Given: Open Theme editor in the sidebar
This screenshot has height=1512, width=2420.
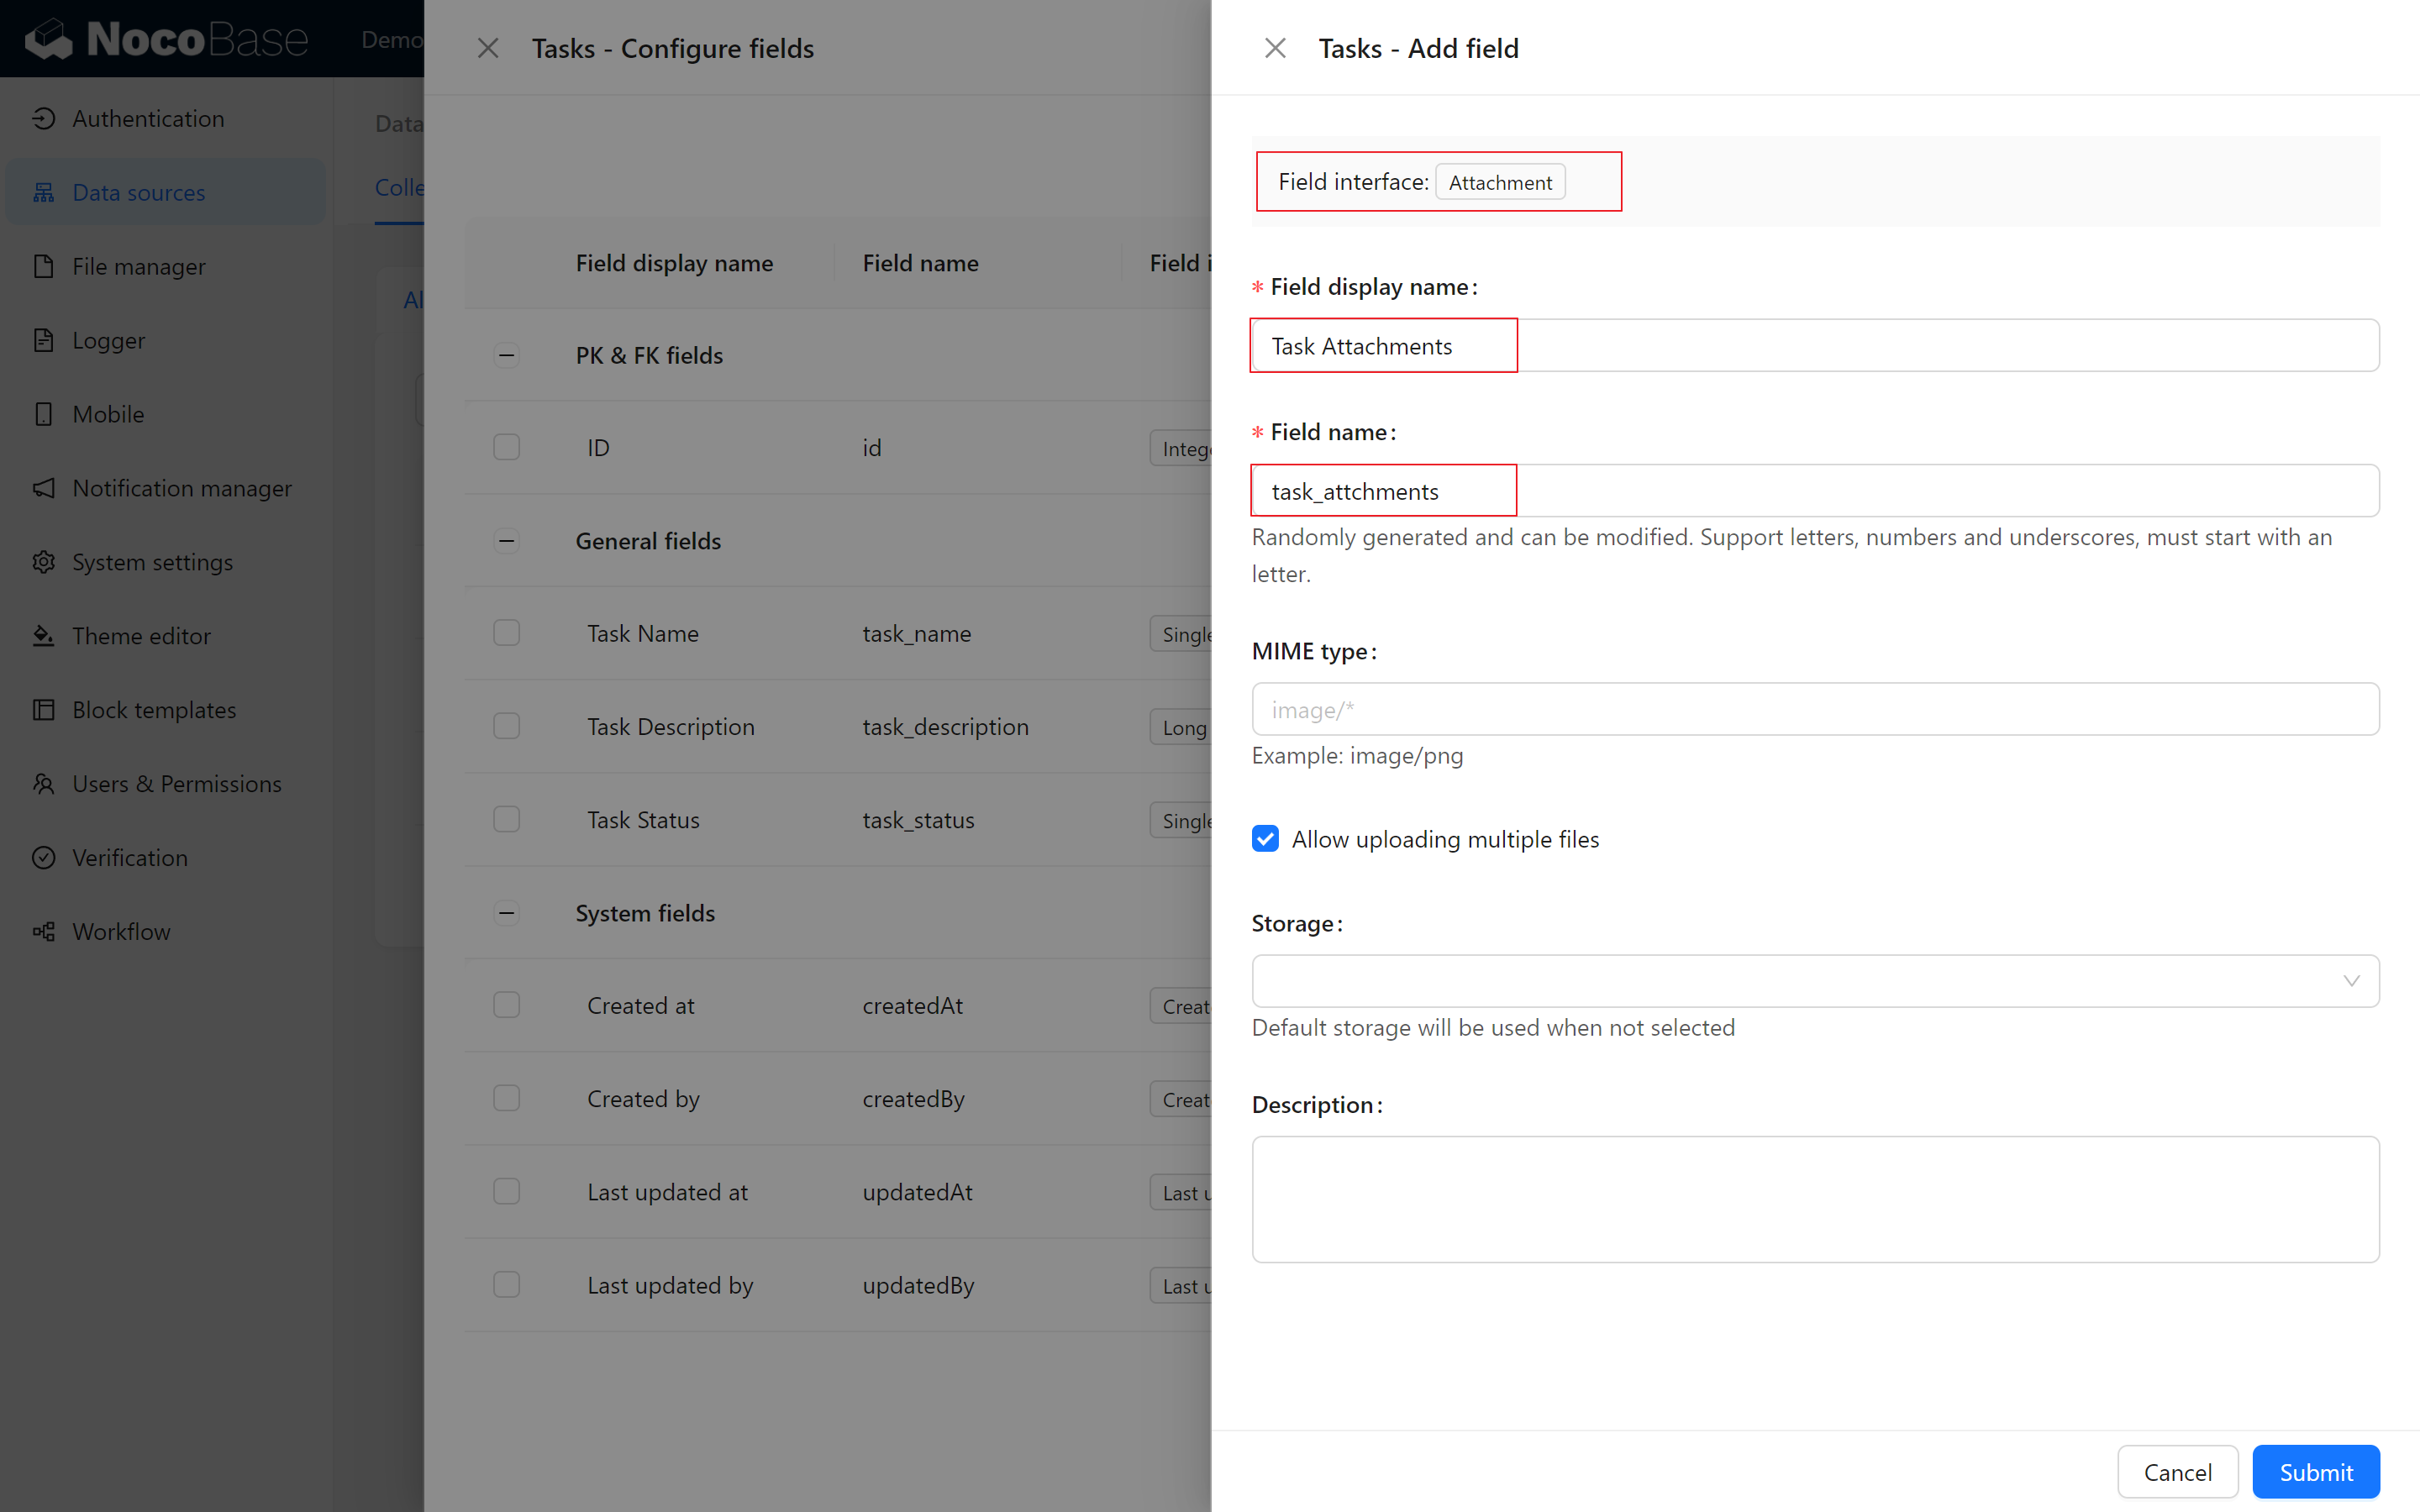Looking at the screenshot, I should 166,636.
